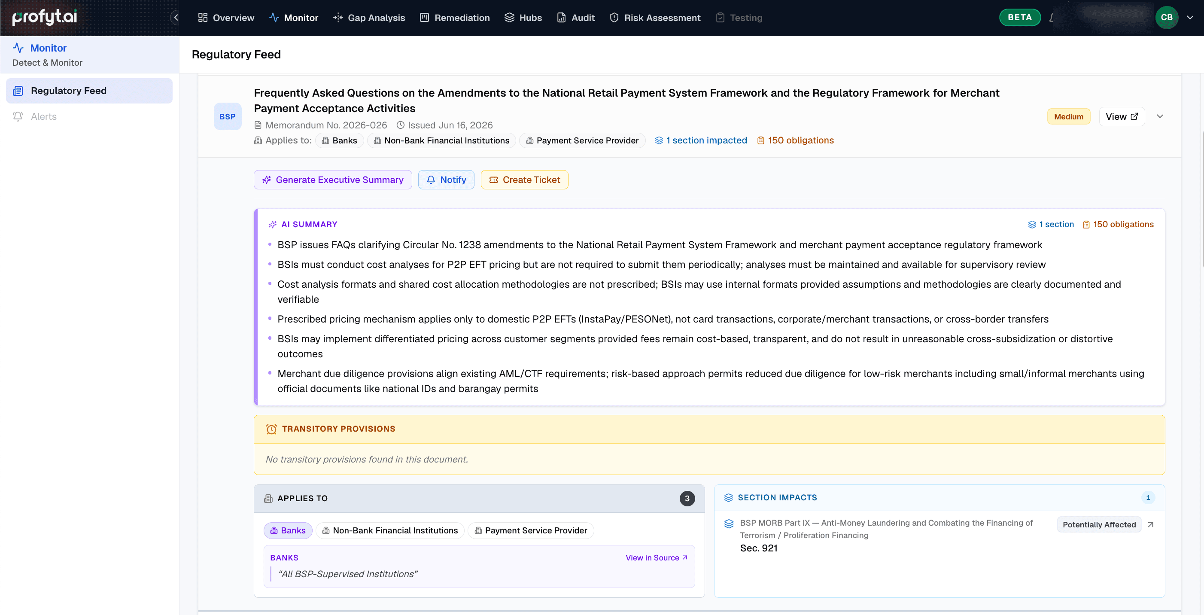Image resolution: width=1204 pixels, height=615 pixels.
Task: Select the Payment Service Provider chip in Applies To
Action: 530,530
